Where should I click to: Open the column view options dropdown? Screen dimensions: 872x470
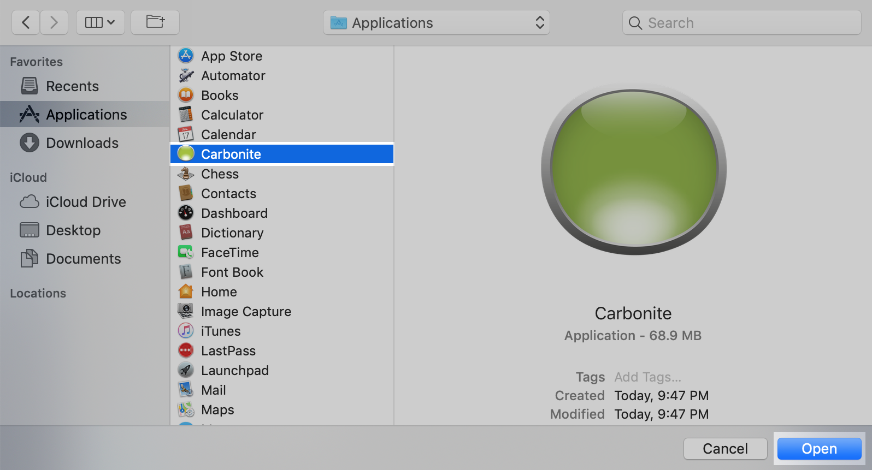[x=100, y=22]
